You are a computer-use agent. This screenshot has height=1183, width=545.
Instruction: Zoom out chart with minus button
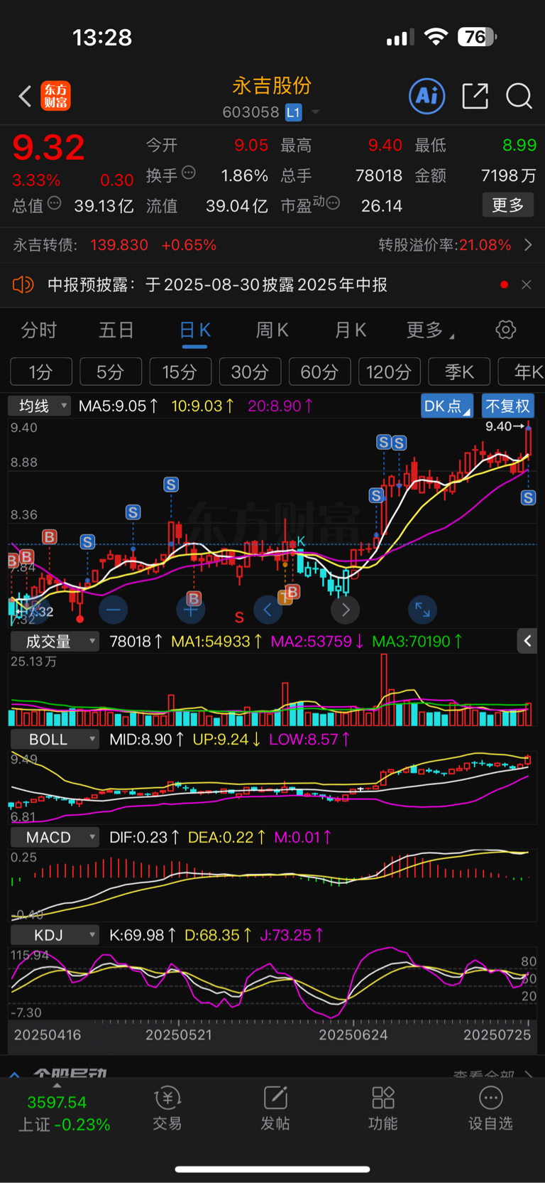point(114,609)
